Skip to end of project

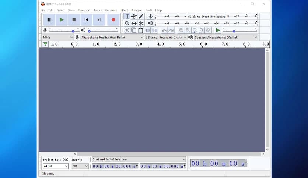[x=99, y=19]
